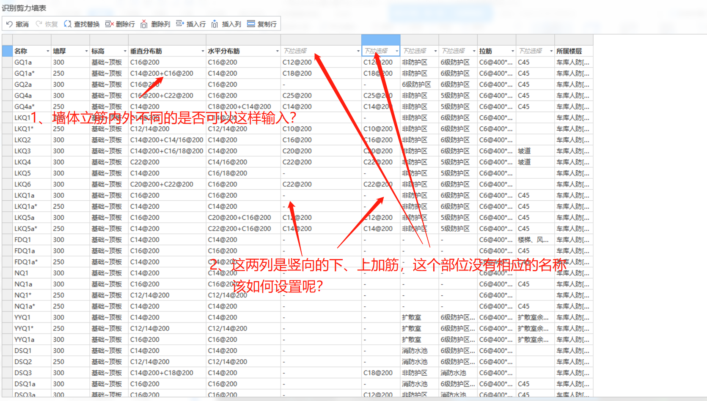
Task: Click cell C20@200+C22@200 in LKQ6 row
Action: point(167,184)
